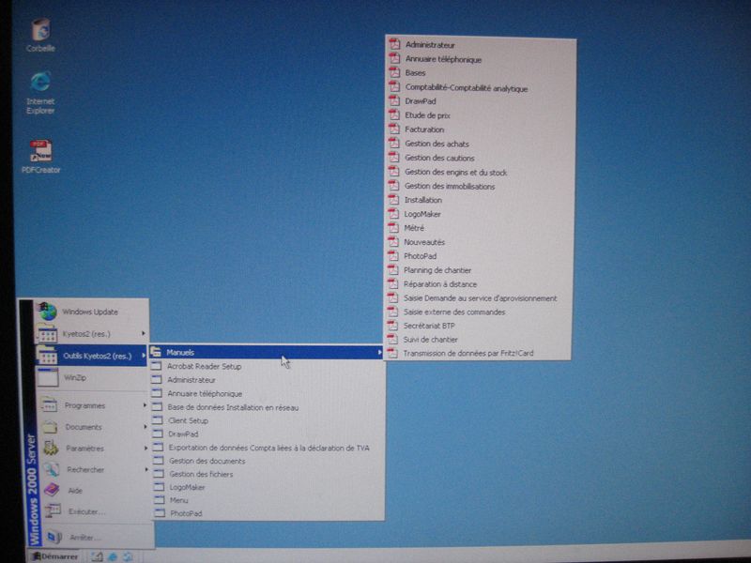The image size is (751, 563).
Task: Click the WinZip icon in Start menu
Action: pos(48,377)
